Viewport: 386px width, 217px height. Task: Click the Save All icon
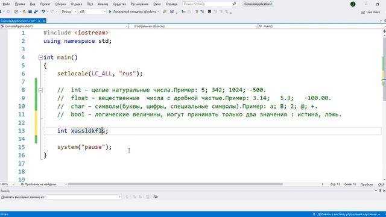point(36,11)
